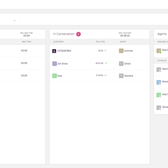Click the average wait time value 03:09
The image size is (168, 168).
26,36
